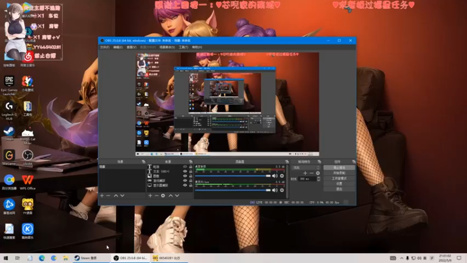Open source properties gear in Sources toolbar
Image resolution: width=467 pixels, height=263 pixels.
[163, 196]
